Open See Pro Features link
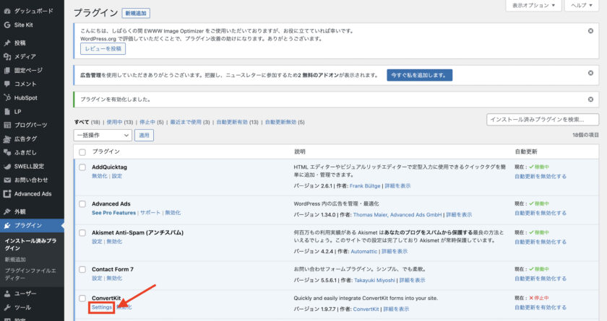The width and height of the screenshot is (607, 321). 114,213
